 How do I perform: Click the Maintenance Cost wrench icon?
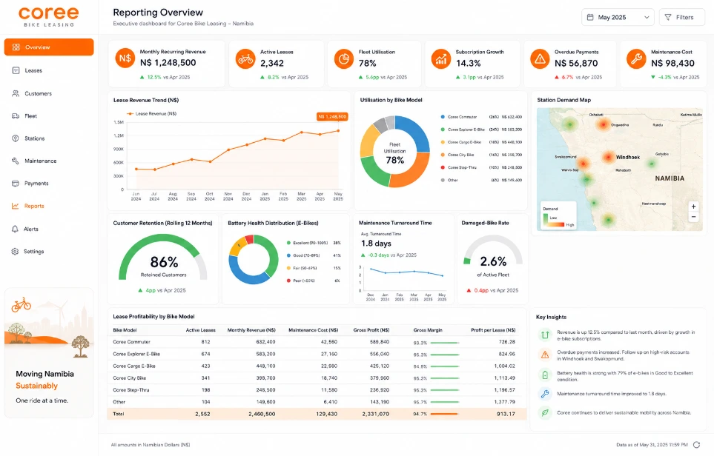[636, 59]
